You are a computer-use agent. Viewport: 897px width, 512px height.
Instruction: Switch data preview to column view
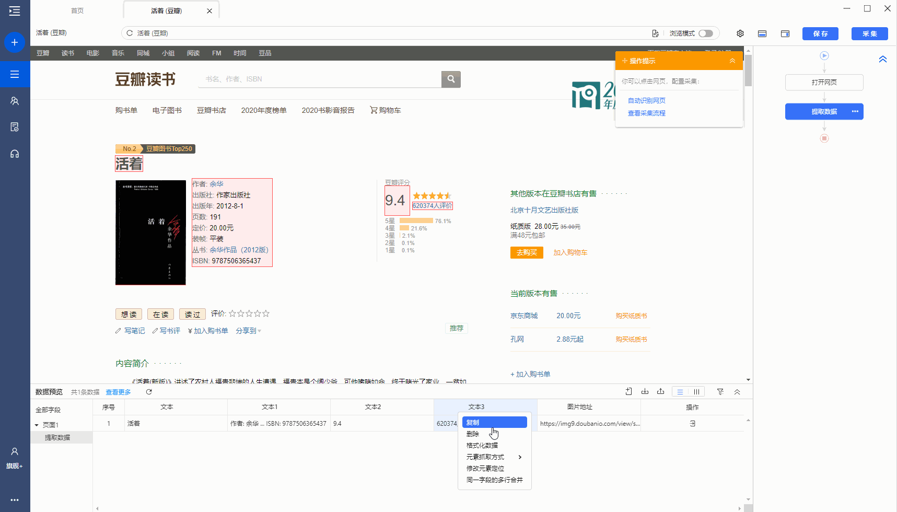click(696, 391)
